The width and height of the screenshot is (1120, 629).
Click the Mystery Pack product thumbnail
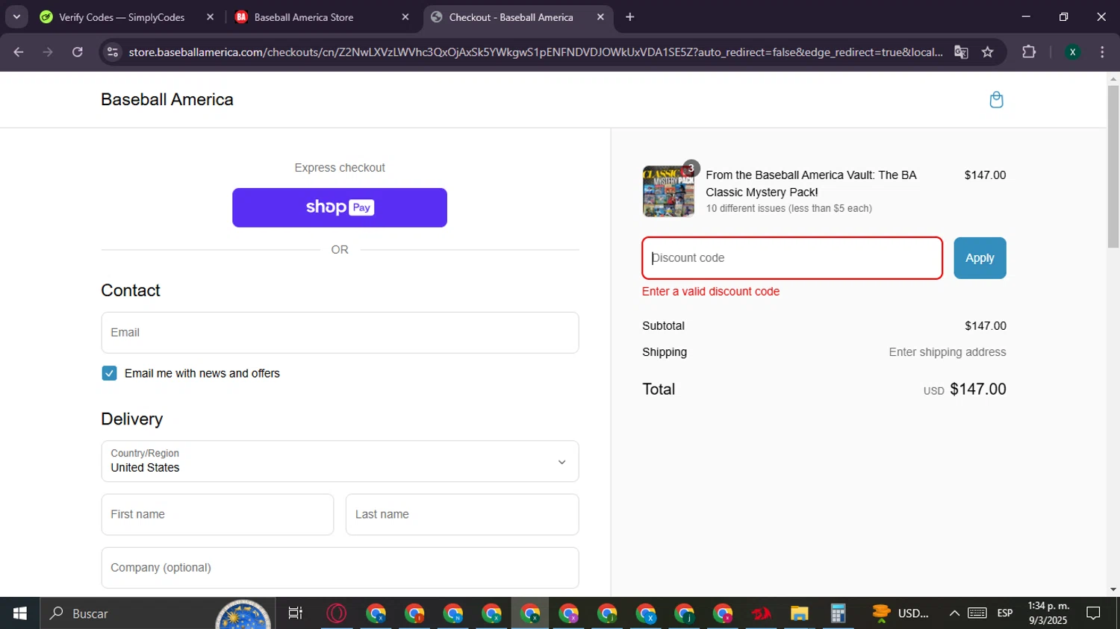tap(668, 192)
